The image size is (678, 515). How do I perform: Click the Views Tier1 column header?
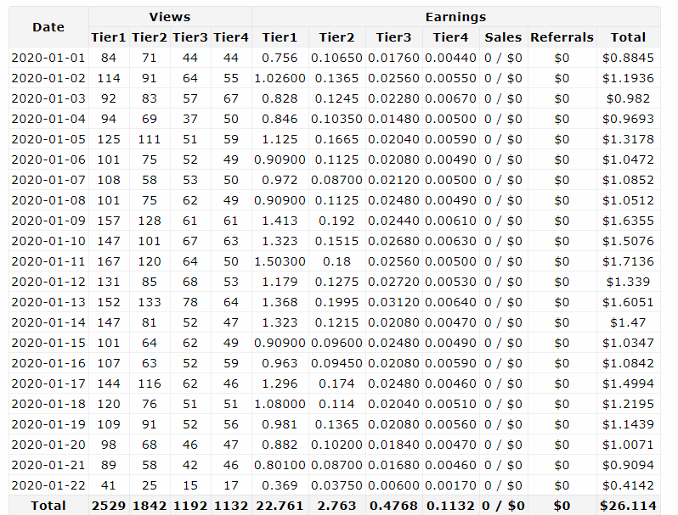109,37
